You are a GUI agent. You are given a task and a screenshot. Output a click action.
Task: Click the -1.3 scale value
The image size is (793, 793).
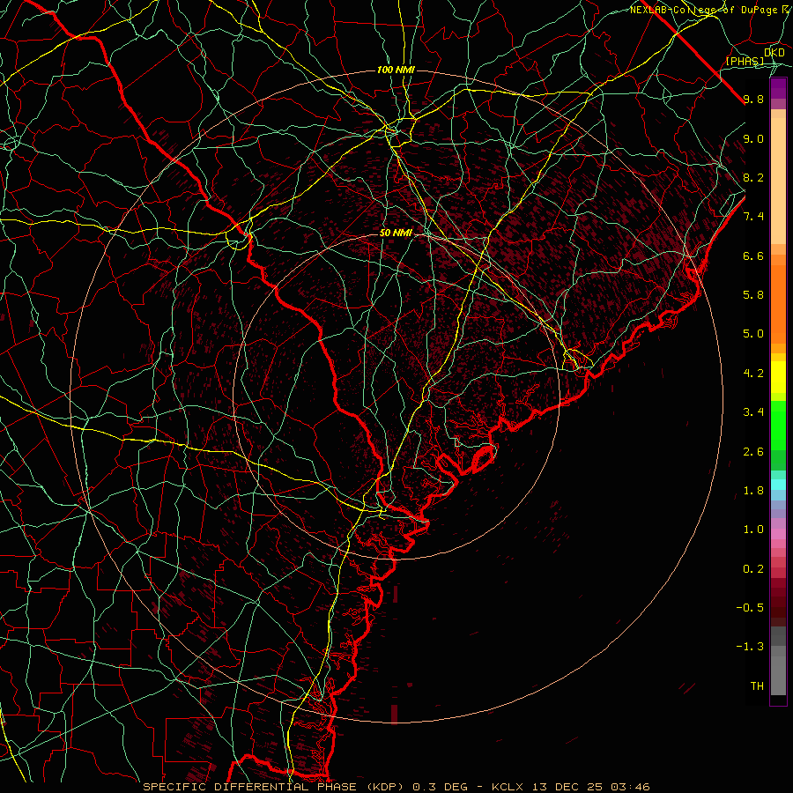[750, 647]
